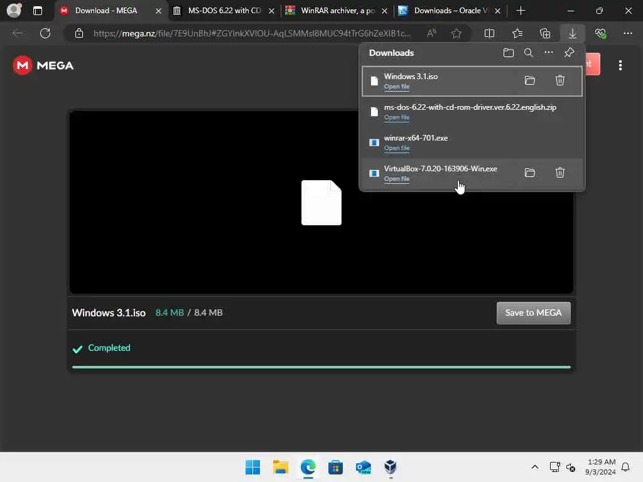The width and height of the screenshot is (643, 482).
Task: Click the MEGA logo
Action: [x=43, y=65]
